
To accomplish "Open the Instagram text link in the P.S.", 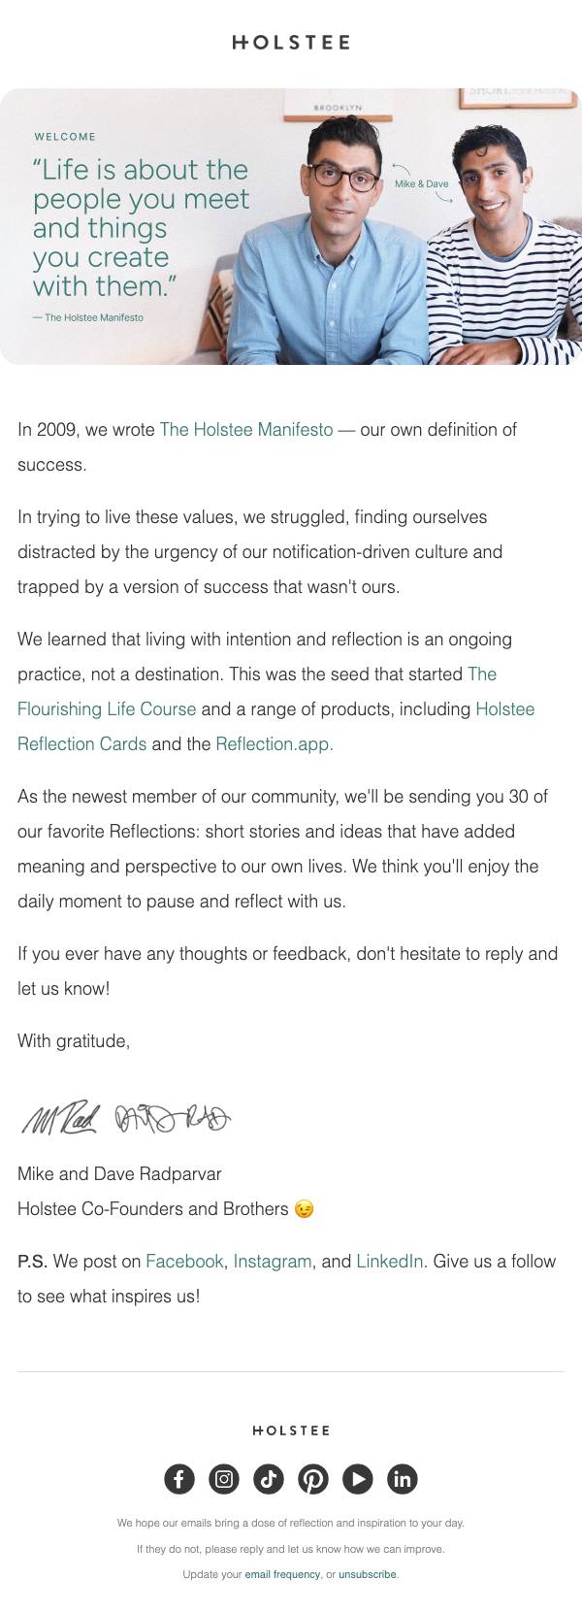I will coord(273,1261).
